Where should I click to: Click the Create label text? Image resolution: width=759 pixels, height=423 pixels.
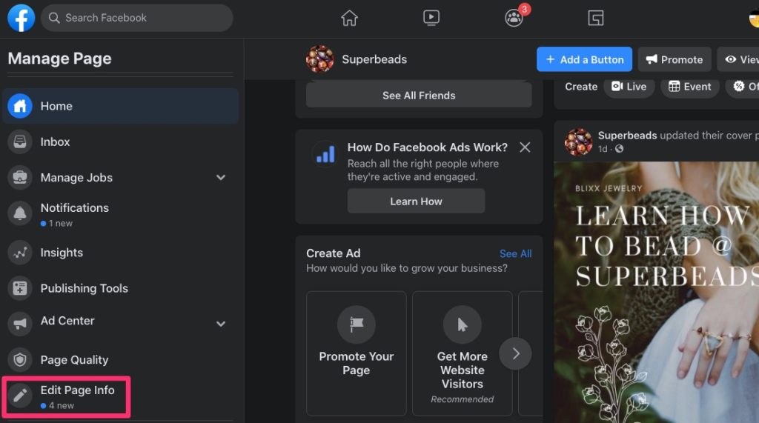(581, 87)
